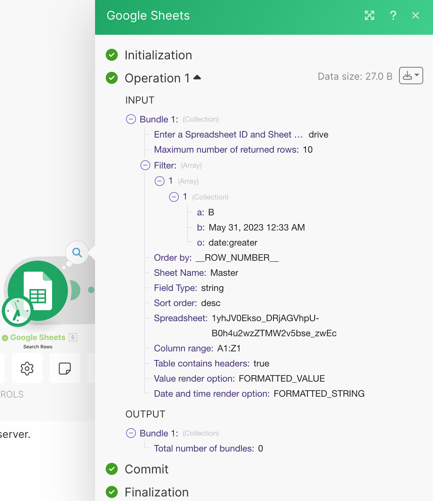Click the Column range value A1:Z1
The width and height of the screenshot is (433, 501).
(229, 348)
